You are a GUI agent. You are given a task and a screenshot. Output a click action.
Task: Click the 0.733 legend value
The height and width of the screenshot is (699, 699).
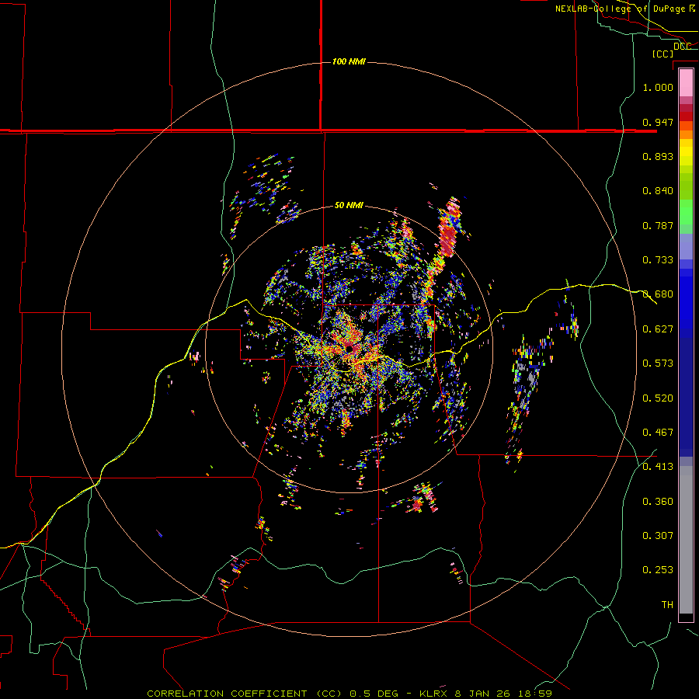[658, 259]
